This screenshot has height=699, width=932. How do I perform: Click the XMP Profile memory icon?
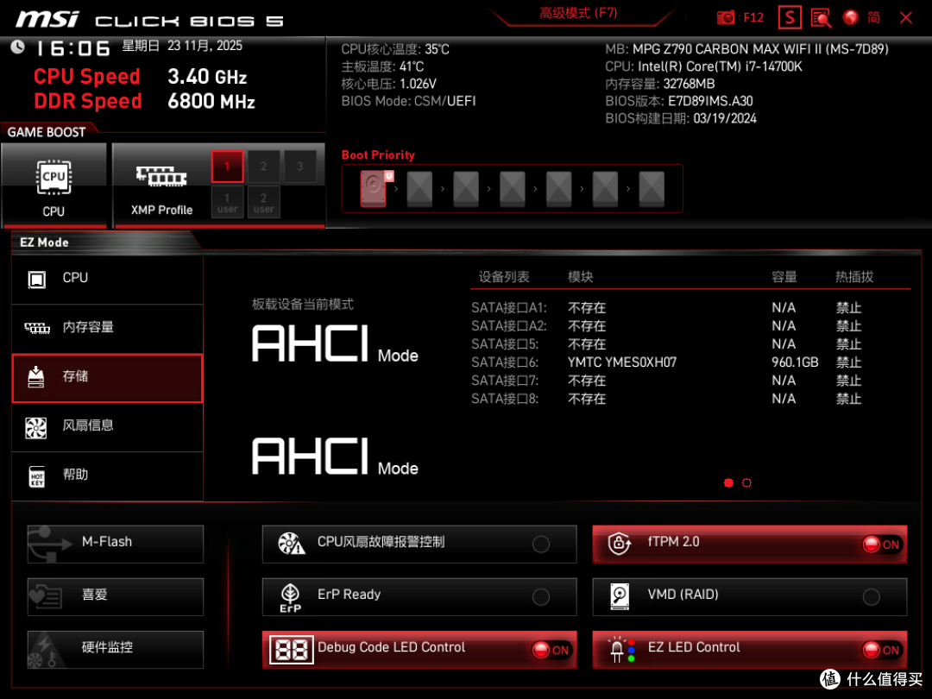161,176
